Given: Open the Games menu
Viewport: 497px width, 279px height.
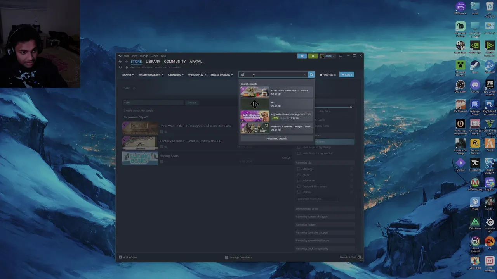Looking at the screenshot, I should coord(154,56).
